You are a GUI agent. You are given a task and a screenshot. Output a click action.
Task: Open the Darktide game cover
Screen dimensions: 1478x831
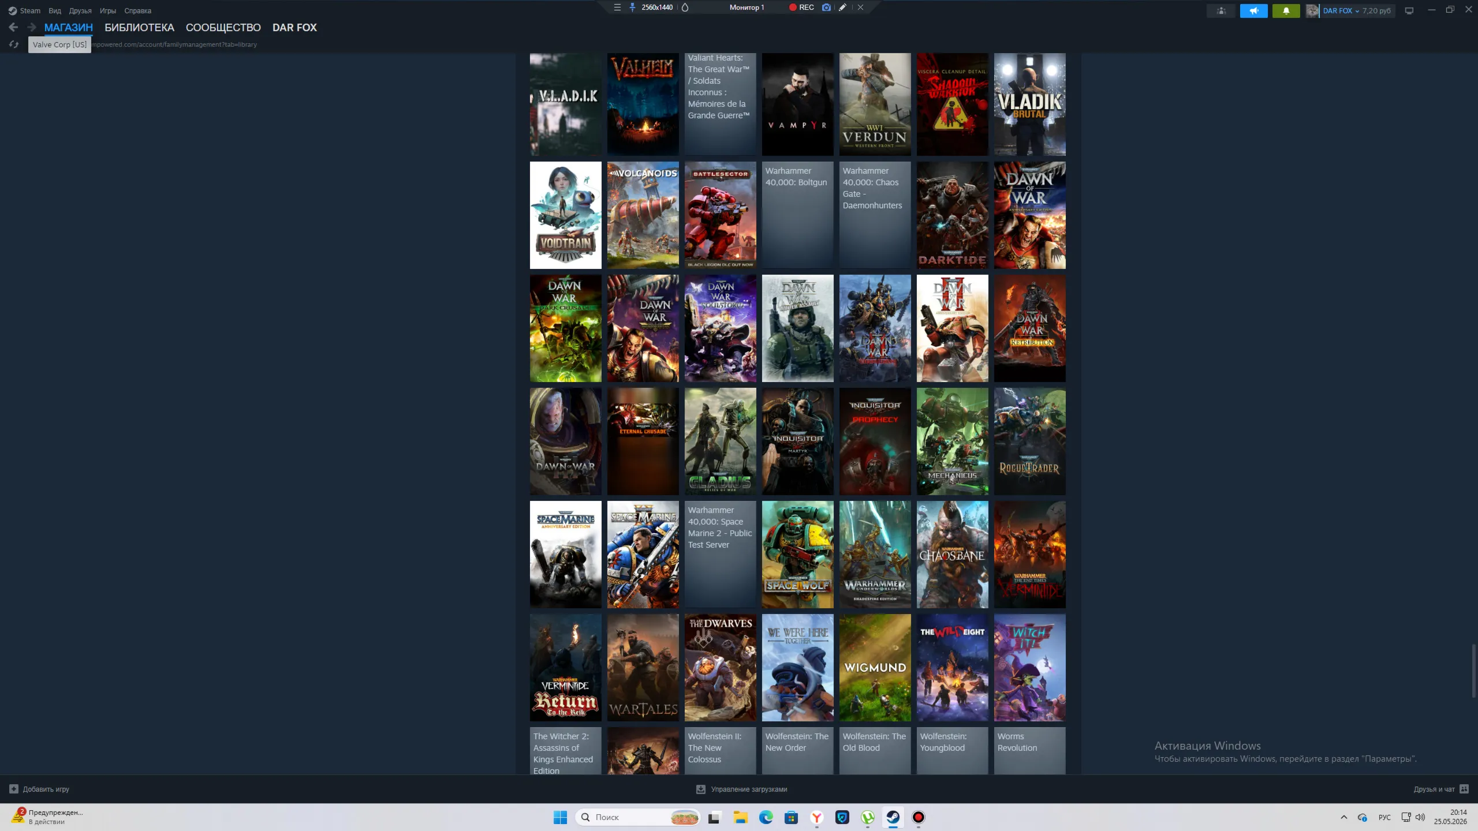(x=953, y=215)
